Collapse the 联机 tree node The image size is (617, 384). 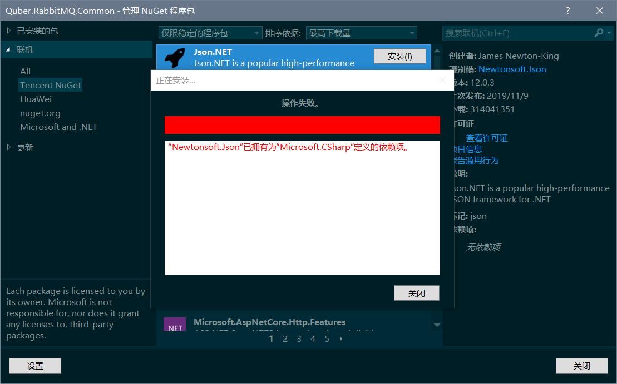[8, 50]
